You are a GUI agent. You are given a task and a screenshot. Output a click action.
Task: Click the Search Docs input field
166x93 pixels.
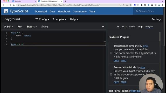click(x=148, y=11)
